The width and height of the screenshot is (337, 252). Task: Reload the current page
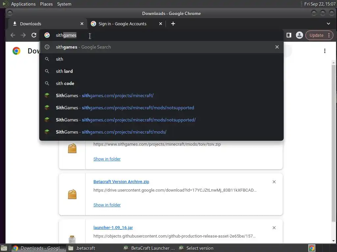pyautogui.click(x=34, y=35)
